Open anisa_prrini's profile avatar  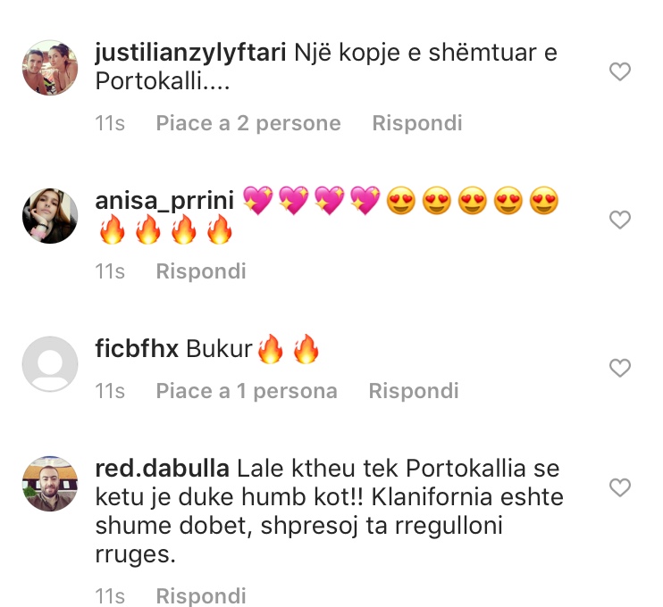pyautogui.click(x=50, y=216)
